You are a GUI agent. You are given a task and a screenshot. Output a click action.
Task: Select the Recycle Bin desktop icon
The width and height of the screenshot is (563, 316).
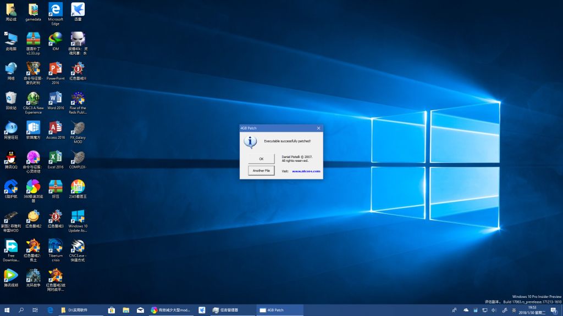click(11, 100)
